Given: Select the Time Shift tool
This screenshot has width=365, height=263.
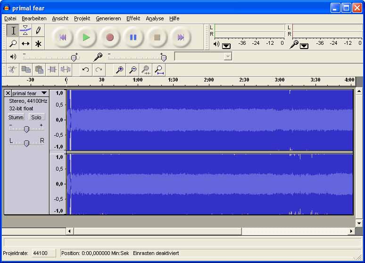Looking at the screenshot, I should (x=25, y=43).
